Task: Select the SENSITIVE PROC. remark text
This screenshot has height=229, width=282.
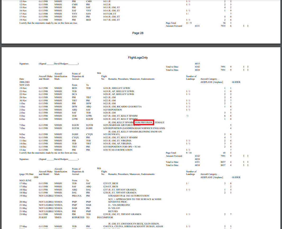Action: click(118, 202)
